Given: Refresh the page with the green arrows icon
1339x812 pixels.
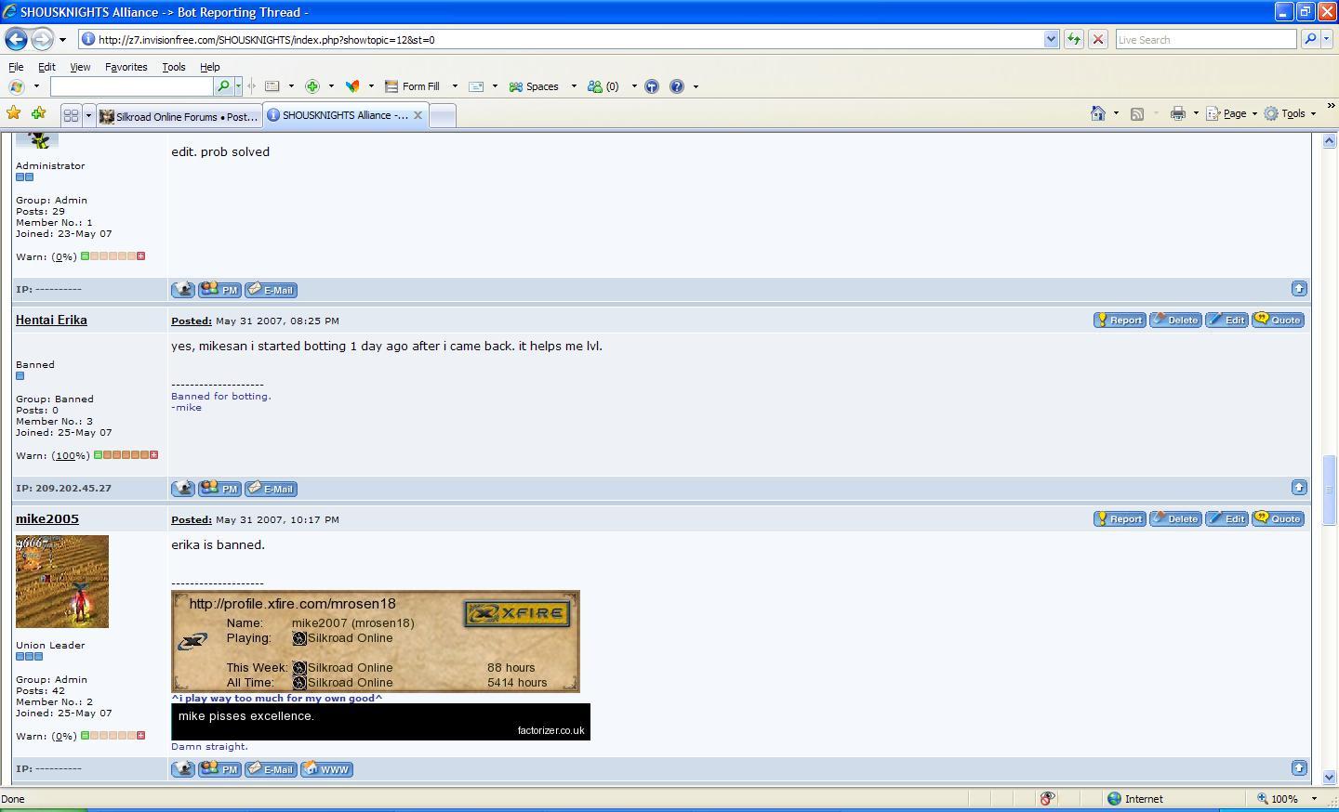Looking at the screenshot, I should [x=1073, y=39].
